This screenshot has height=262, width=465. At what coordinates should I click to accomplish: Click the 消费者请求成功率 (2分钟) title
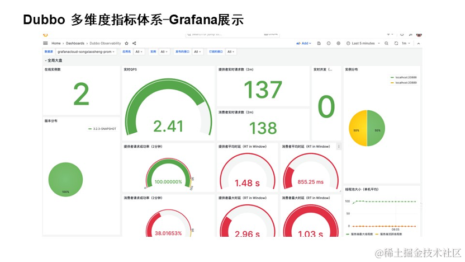tap(143, 198)
